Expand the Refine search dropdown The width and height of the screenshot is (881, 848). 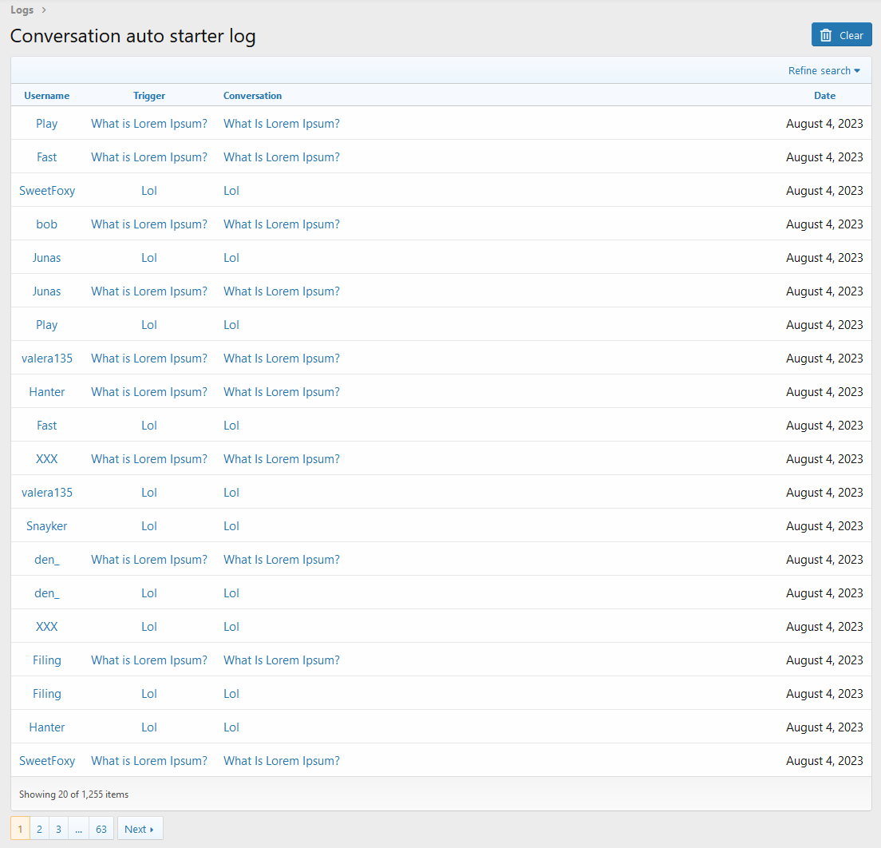coord(824,71)
